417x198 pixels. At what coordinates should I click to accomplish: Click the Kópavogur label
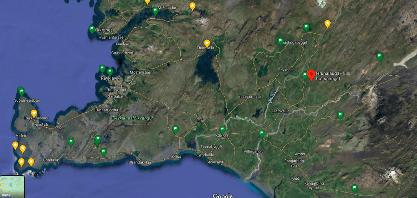(117, 90)
